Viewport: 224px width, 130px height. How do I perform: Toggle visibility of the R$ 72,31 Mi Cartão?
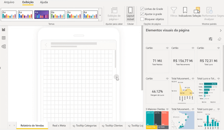(219, 48)
